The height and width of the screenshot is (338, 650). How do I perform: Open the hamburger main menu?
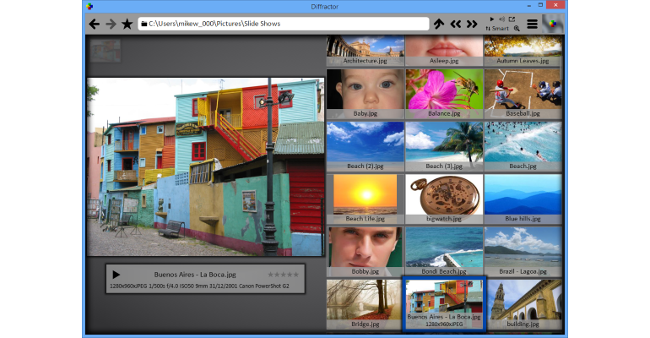532,24
